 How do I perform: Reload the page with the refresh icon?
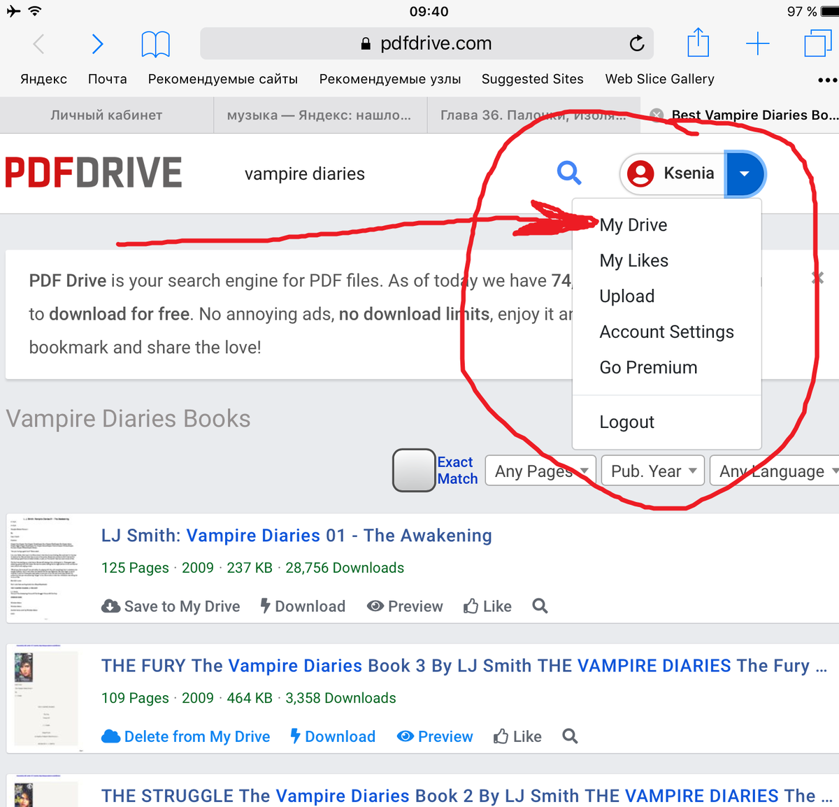pyautogui.click(x=636, y=43)
